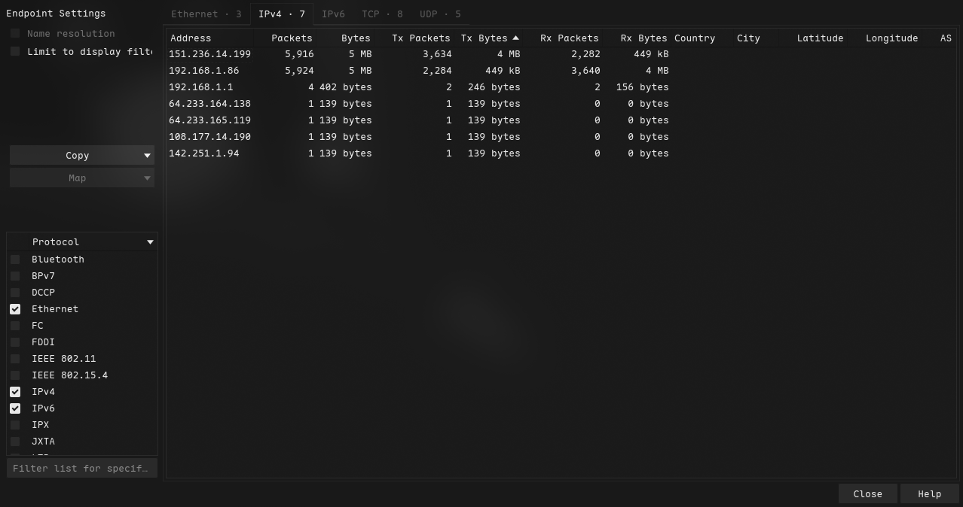This screenshot has height=507, width=963.
Task: Uncheck the Ethernet protocol checkbox
Action: coord(15,309)
